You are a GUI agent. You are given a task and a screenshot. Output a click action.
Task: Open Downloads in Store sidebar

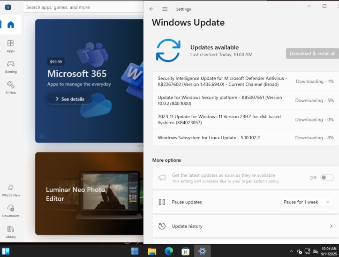coord(11,211)
